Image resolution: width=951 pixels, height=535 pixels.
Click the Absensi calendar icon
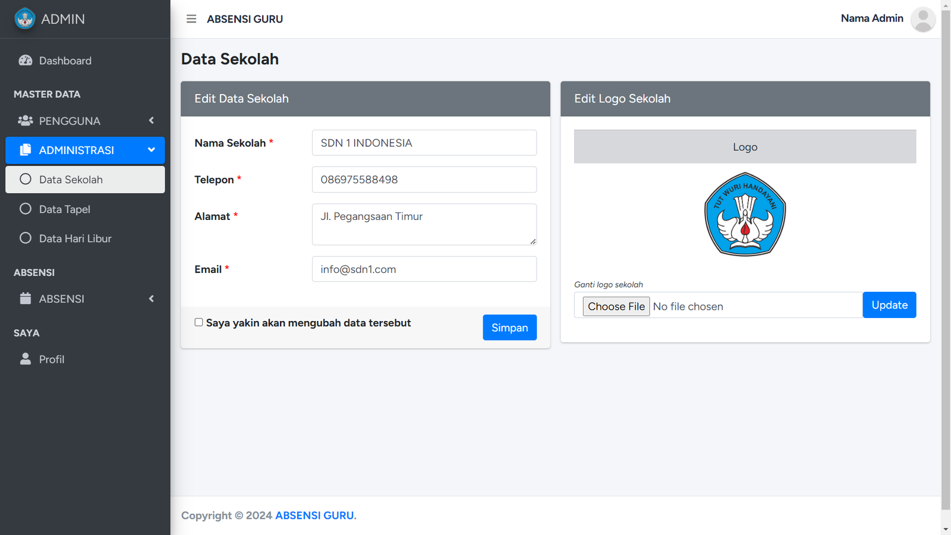[26, 298]
